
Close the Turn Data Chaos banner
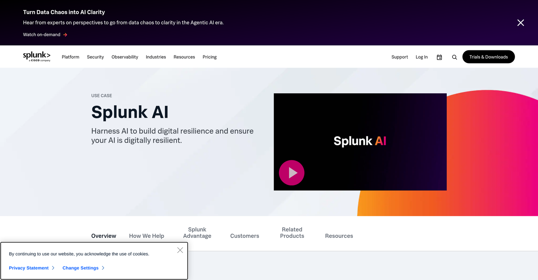[520, 22]
